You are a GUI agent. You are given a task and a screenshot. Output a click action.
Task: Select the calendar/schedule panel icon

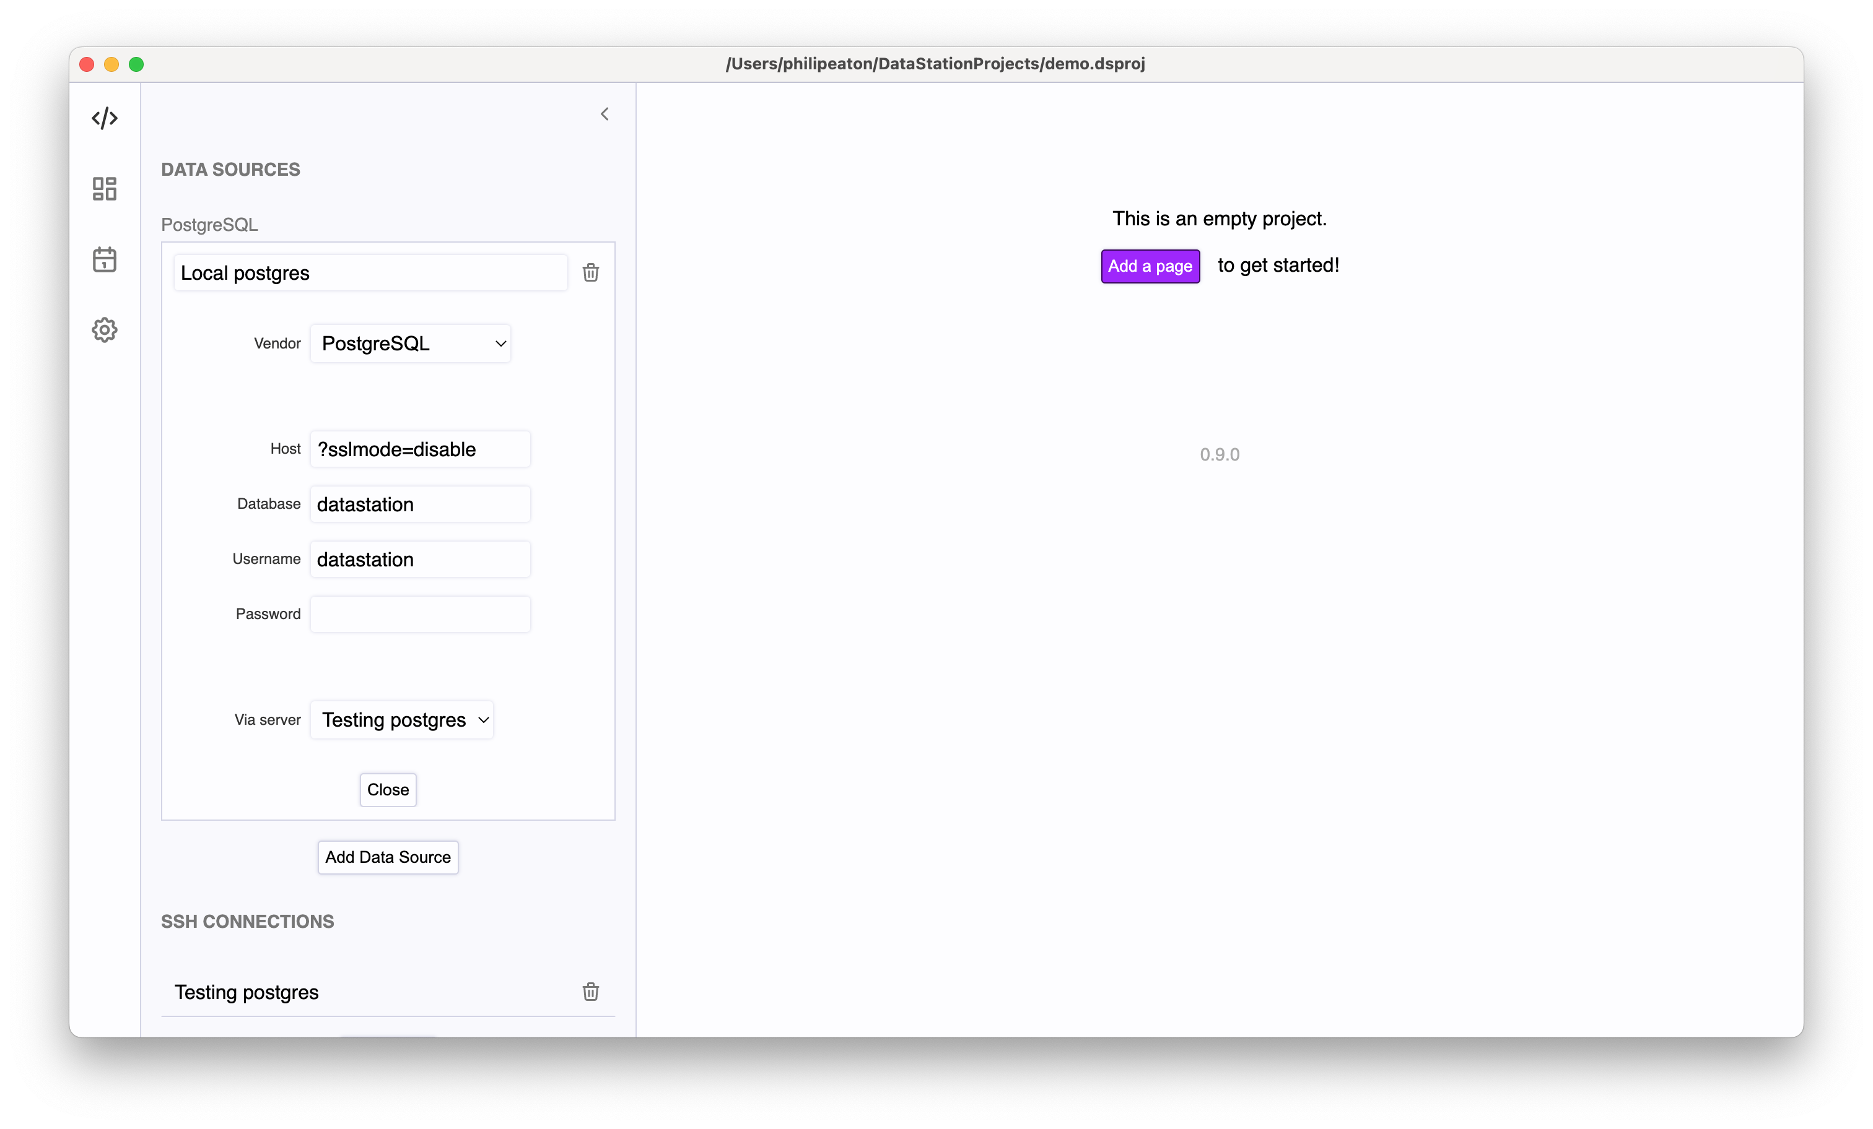coord(104,258)
